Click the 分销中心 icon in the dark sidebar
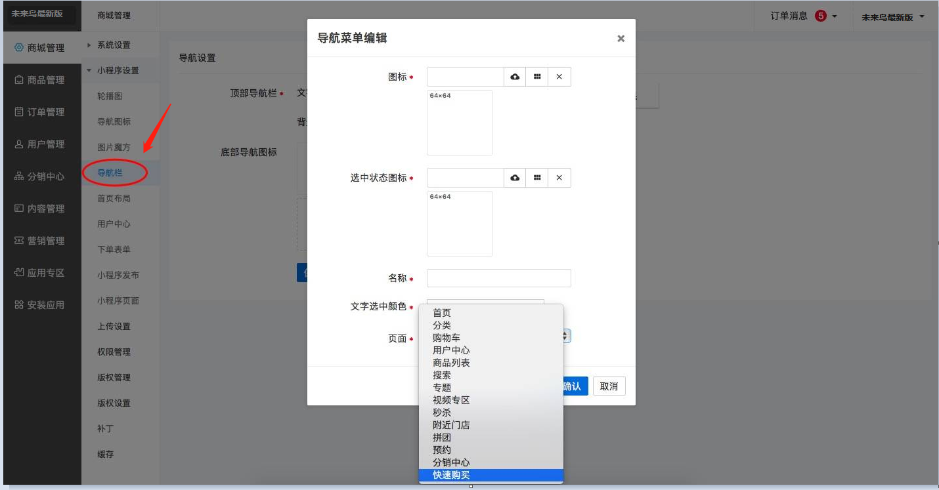Screen dimensions: 939x490 (19, 176)
